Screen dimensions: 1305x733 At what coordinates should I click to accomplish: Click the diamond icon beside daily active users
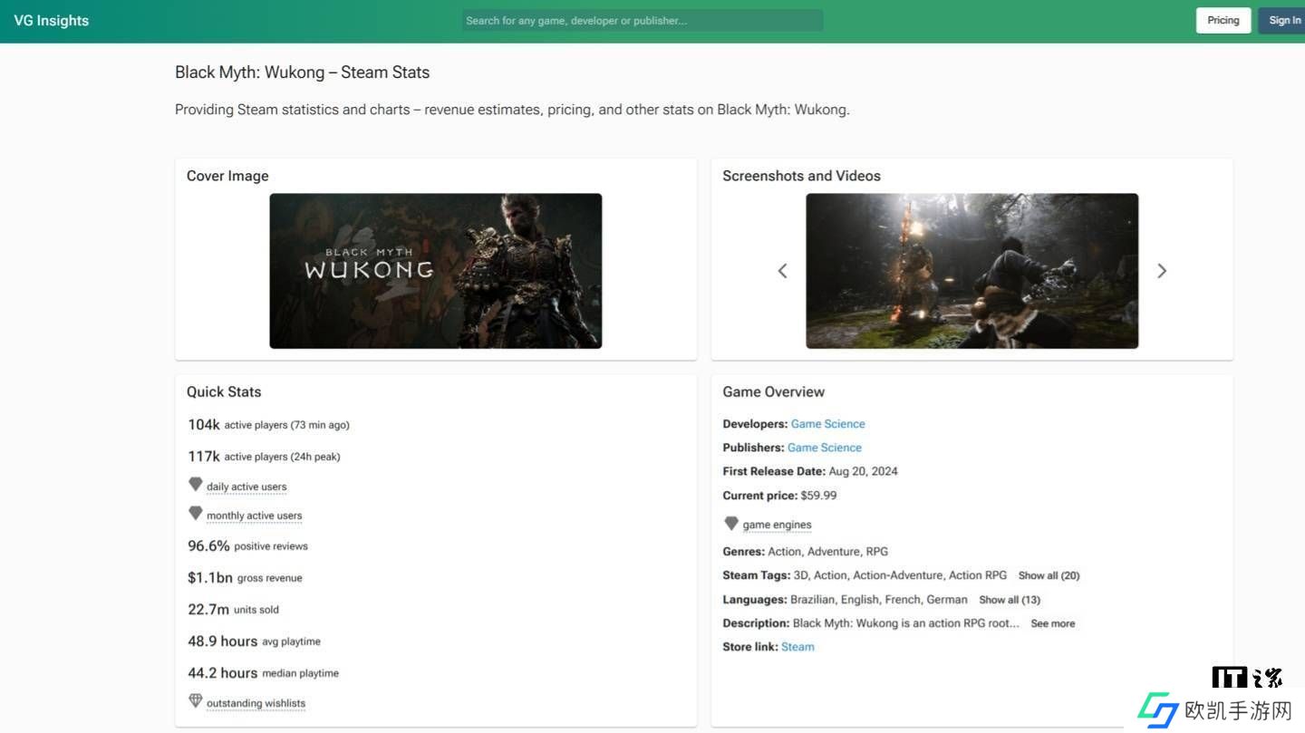(x=195, y=485)
